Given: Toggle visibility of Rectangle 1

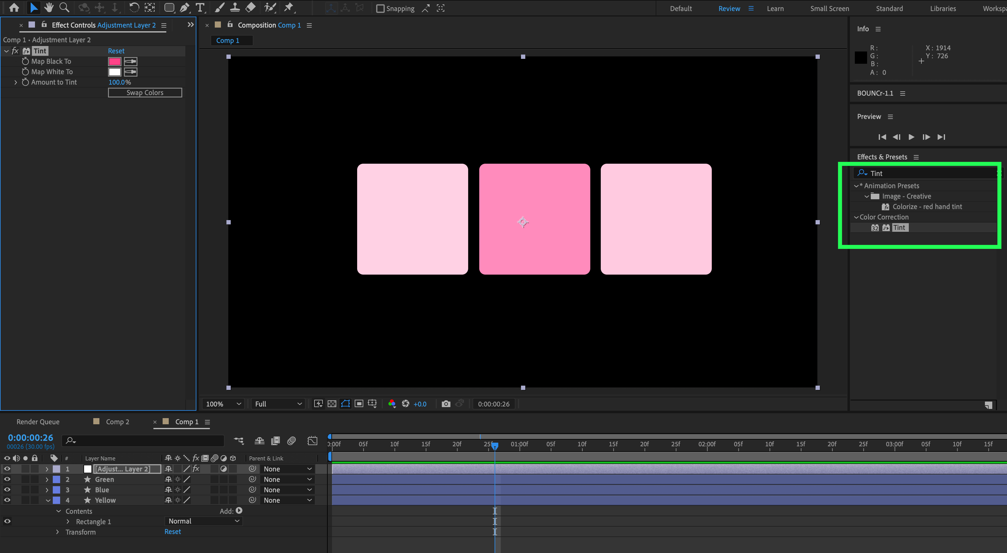Looking at the screenshot, I should pos(7,521).
